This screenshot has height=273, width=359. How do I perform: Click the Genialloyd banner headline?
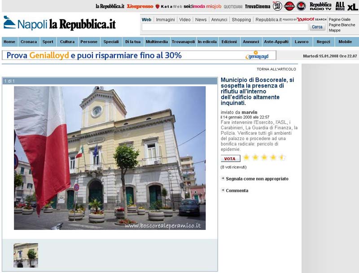click(x=94, y=55)
